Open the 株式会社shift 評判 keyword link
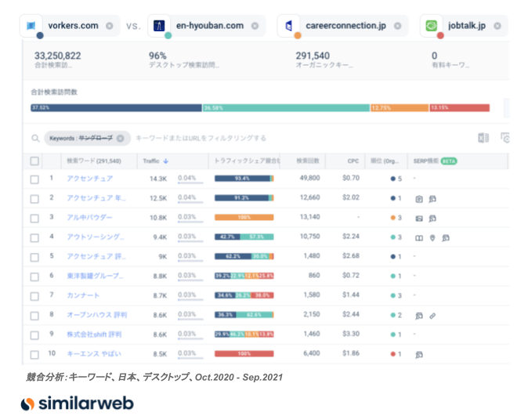This screenshot has width=528, height=416. [x=94, y=335]
